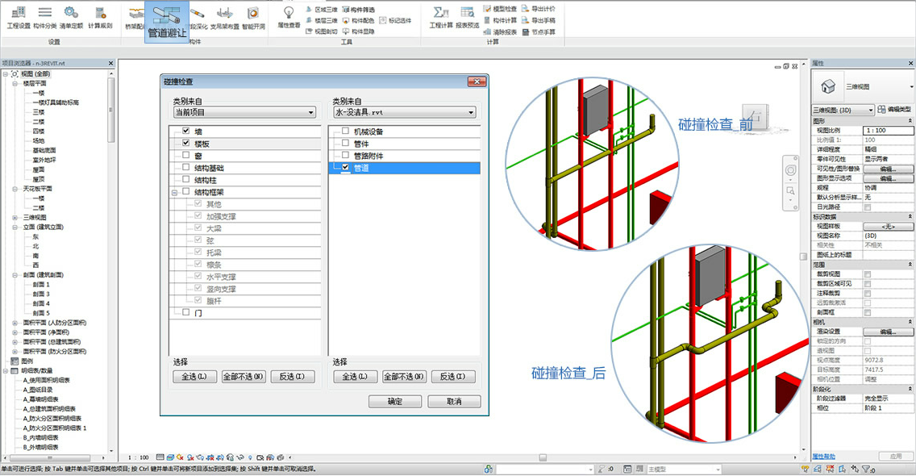The height and width of the screenshot is (476, 916).
Task: Uncheck the 墙 checkbox in the left list
Action: pyautogui.click(x=186, y=132)
